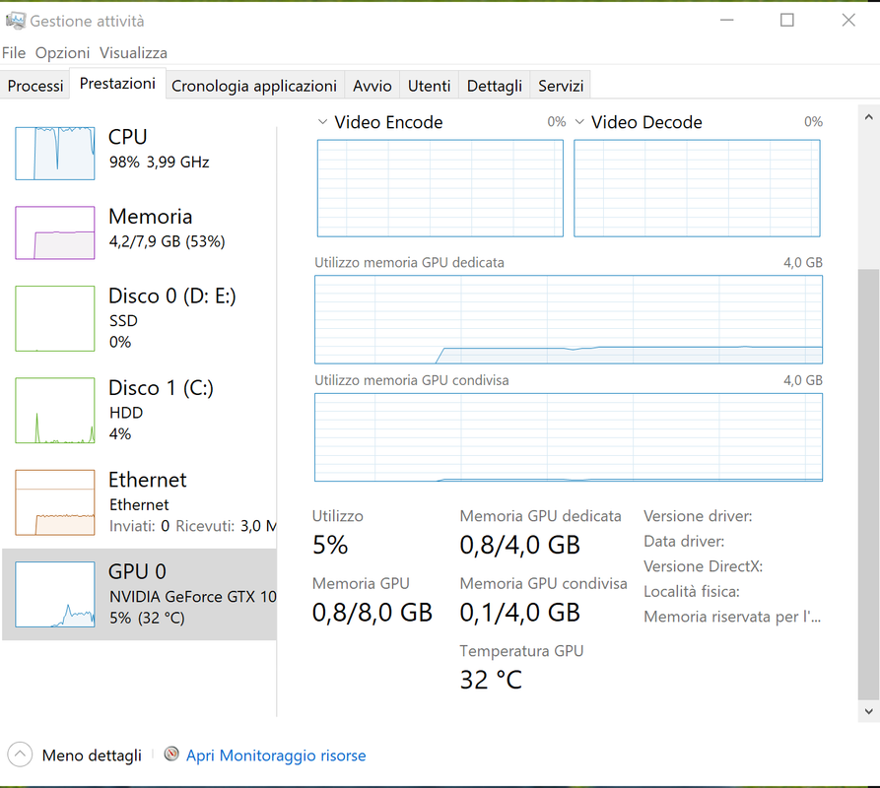Click the '0,8/8,0 GB' Memoria GPU value
This screenshot has height=788, width=880.
coord(372,613)
